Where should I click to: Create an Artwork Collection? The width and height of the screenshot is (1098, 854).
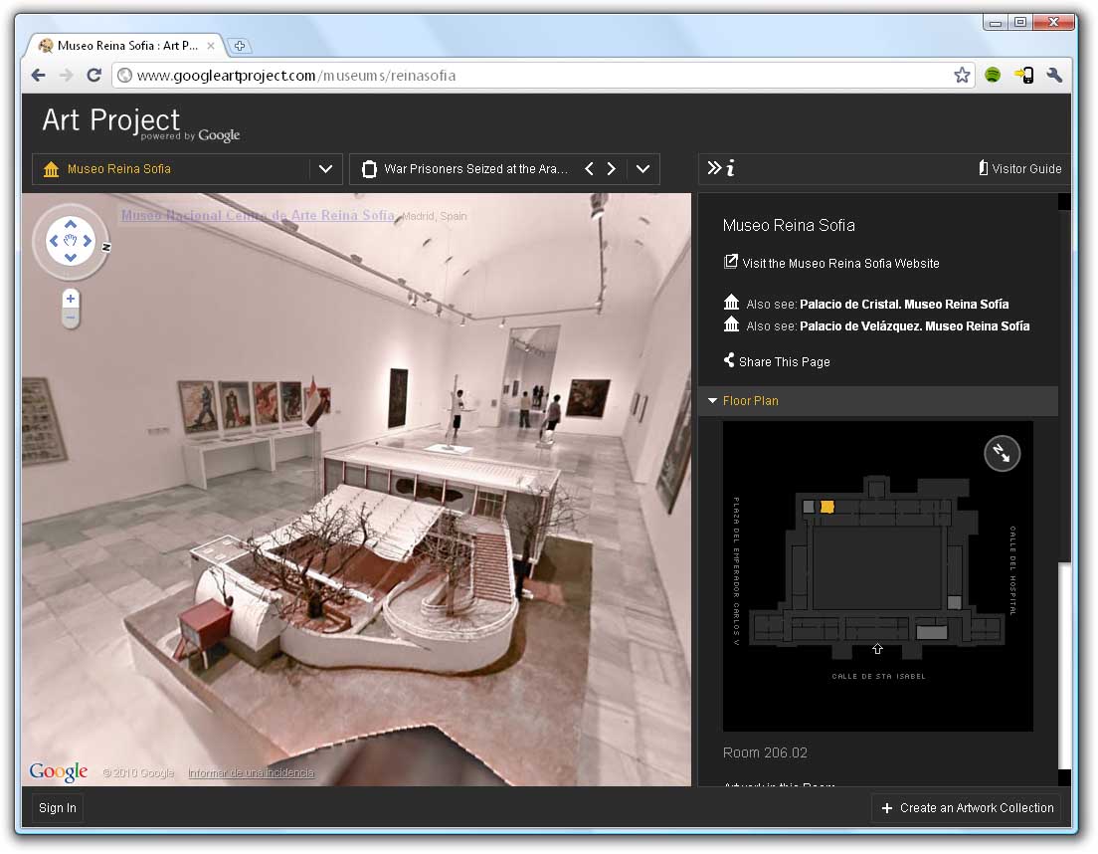967,808
